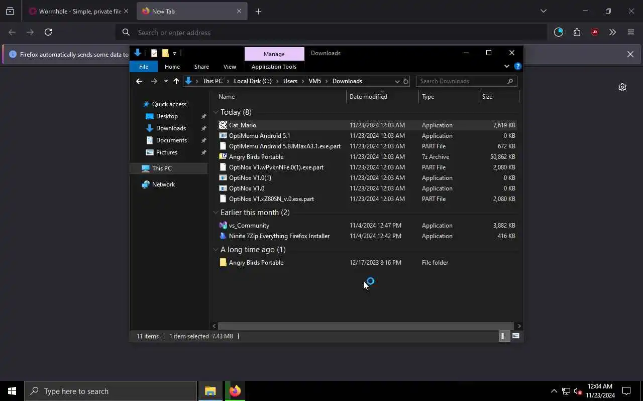This screenshot has height=401, width=643.
Task: Click the Firefox taskbar icon
Action: 235,391
